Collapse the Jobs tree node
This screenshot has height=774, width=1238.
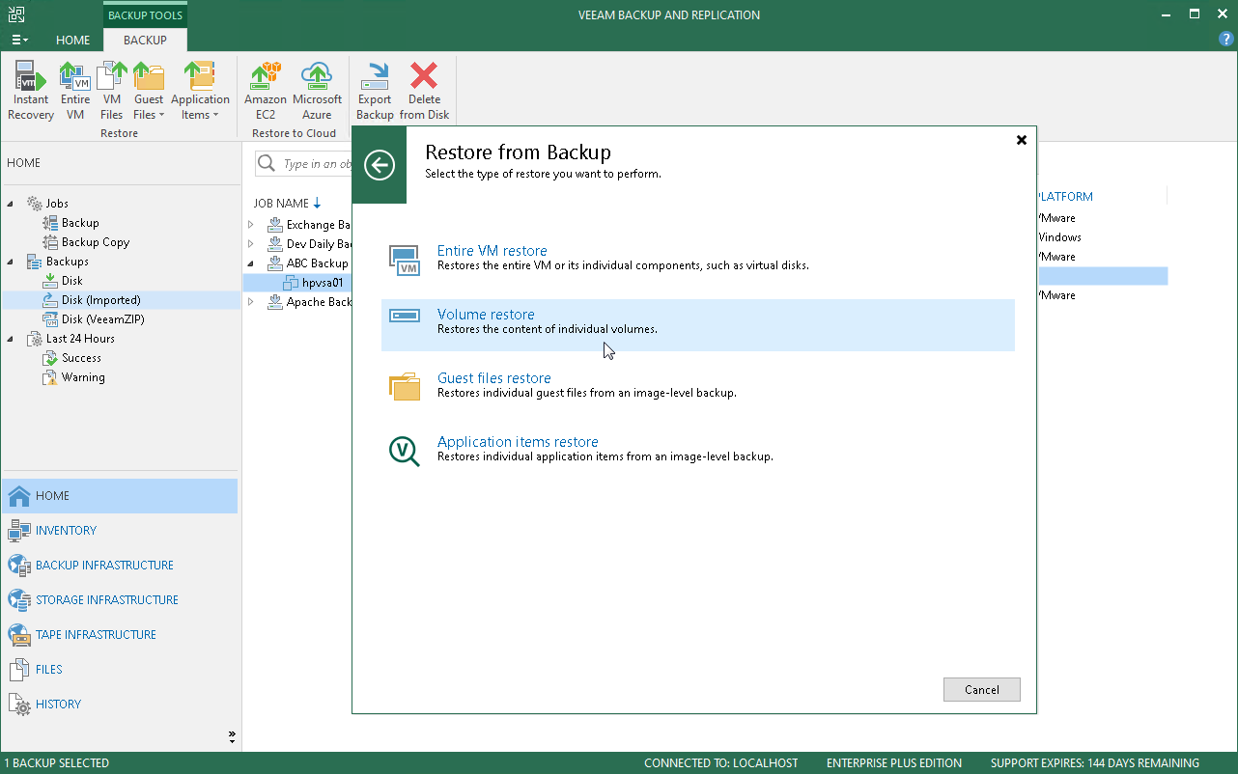pos(12,204)
